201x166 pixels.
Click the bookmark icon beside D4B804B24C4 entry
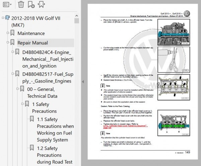click(x=17, y=52)
